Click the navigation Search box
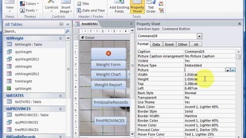The height and width of the screenshot is (138, 246). click(x=34, y=31)
